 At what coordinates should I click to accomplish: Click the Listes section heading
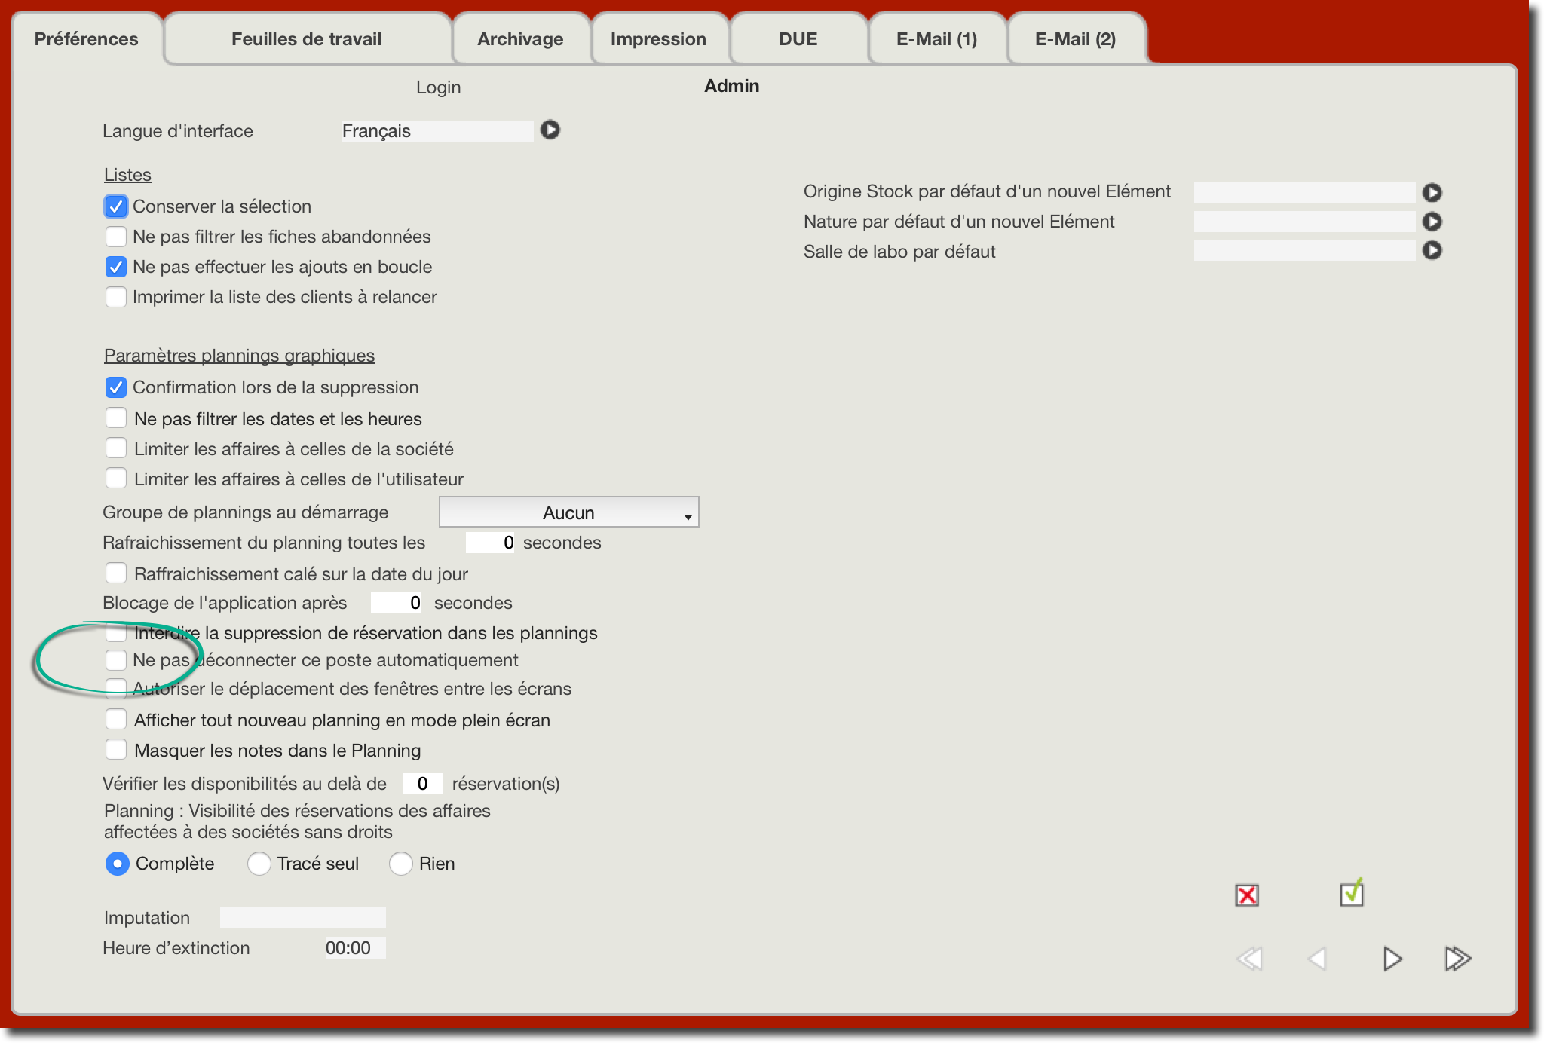(127, 175)
